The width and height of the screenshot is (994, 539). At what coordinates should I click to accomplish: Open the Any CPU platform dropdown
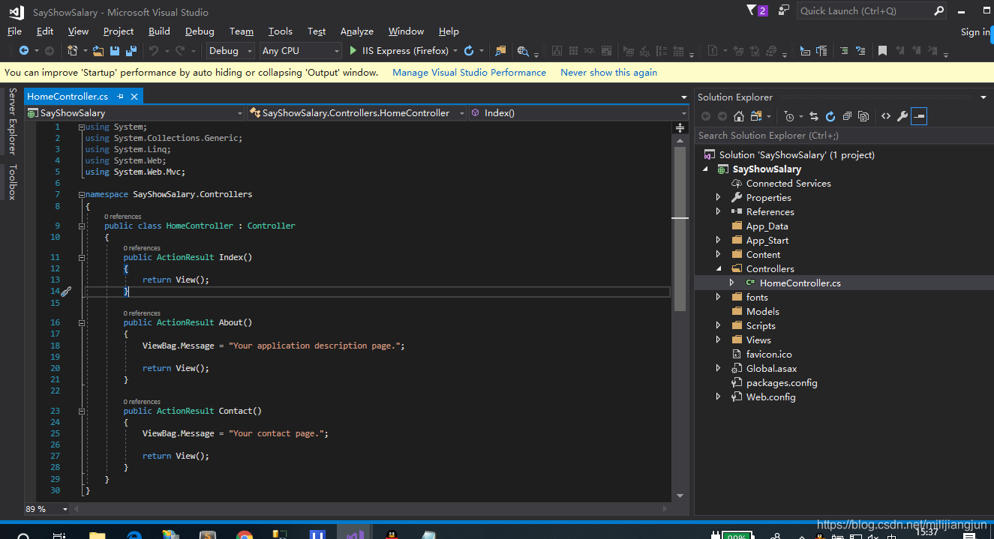pyautogui.click(x=300, y=51)
